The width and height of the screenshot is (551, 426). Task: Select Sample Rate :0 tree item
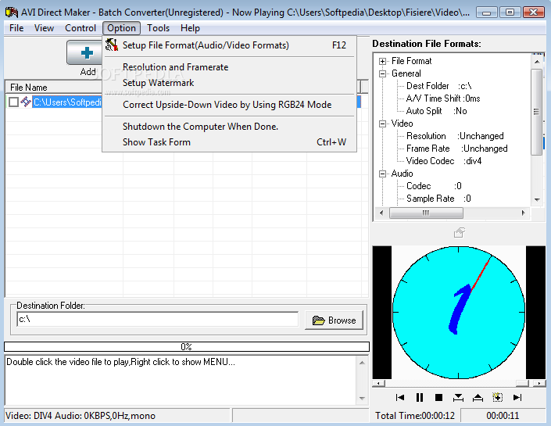click(438, 199)
